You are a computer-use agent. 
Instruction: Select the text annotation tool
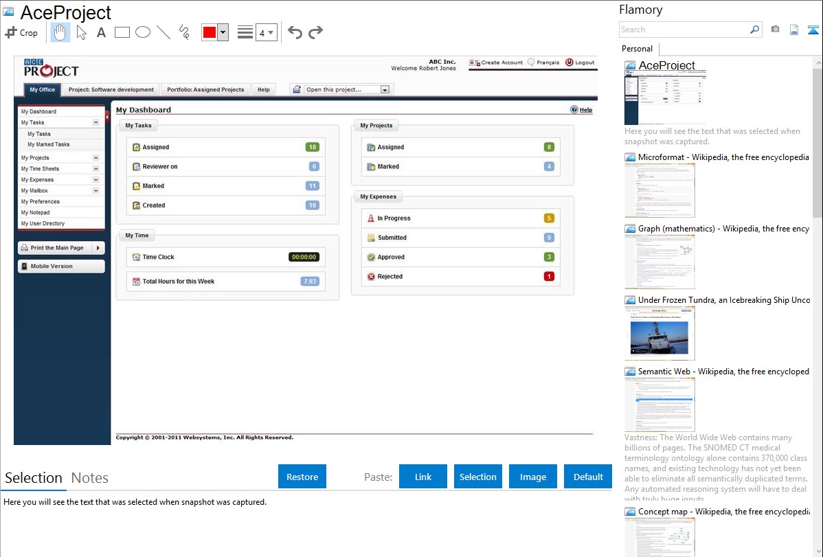pyautogui.click(x=101, y=32)
